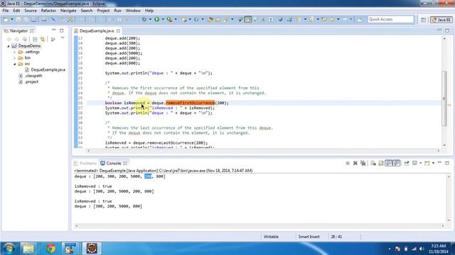Run the program with green Run icon
Screen dimensions: 455x255
(x=156, y=19)
